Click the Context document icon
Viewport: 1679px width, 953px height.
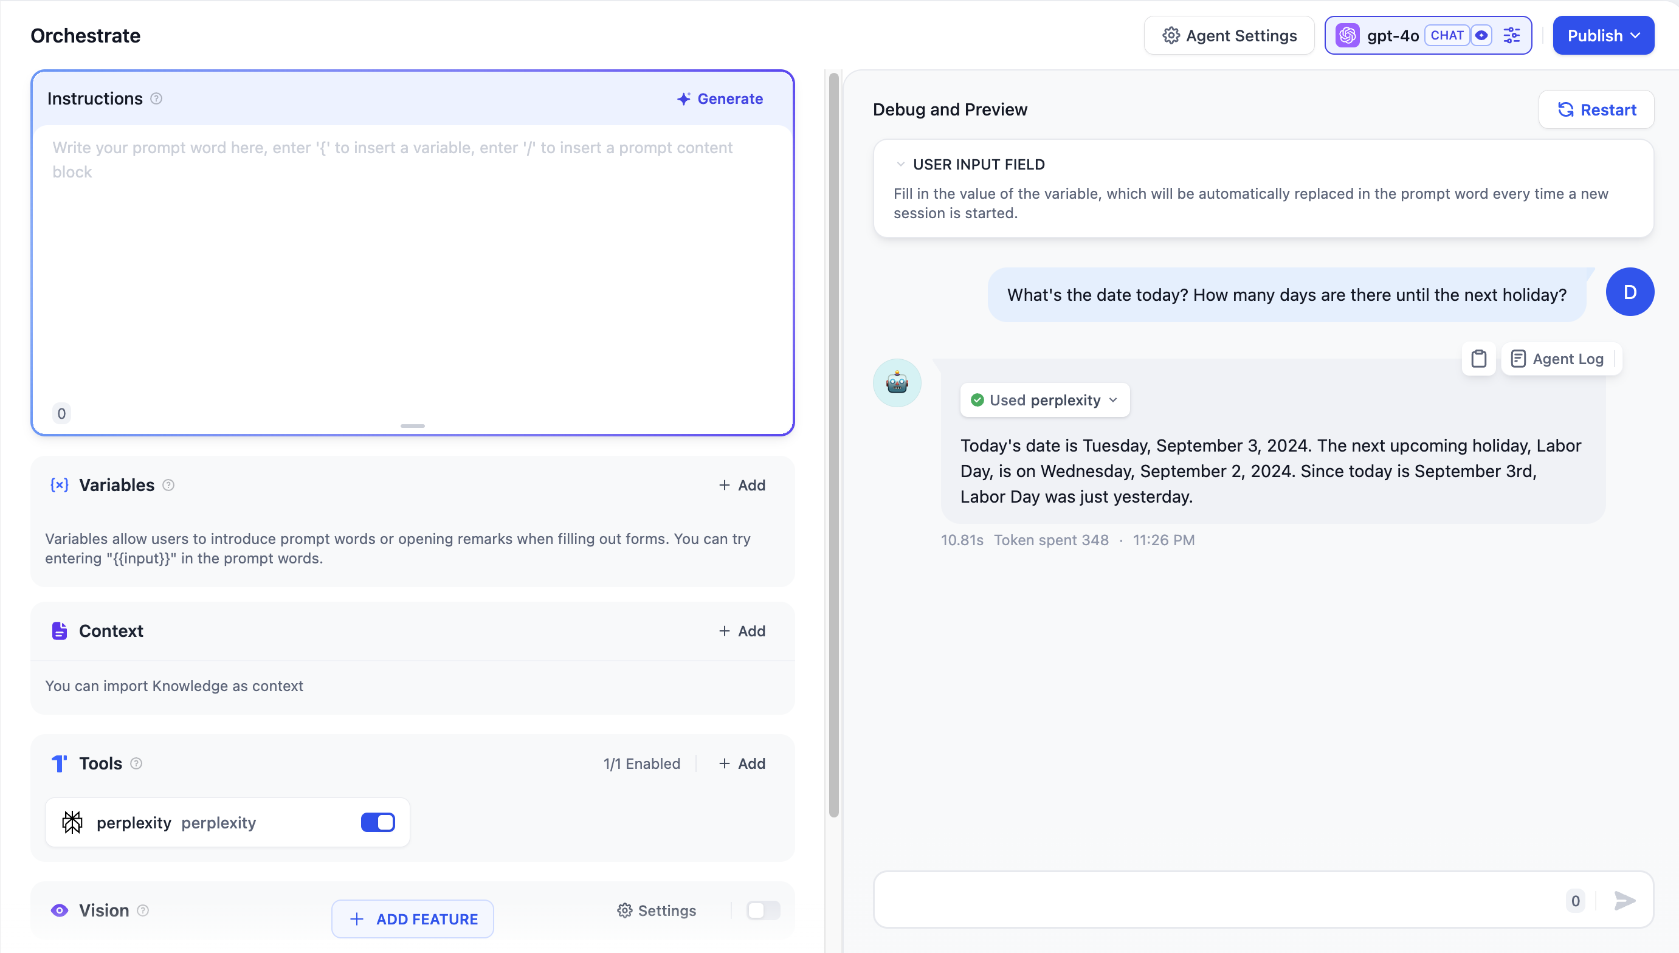(x=60, y=631)
